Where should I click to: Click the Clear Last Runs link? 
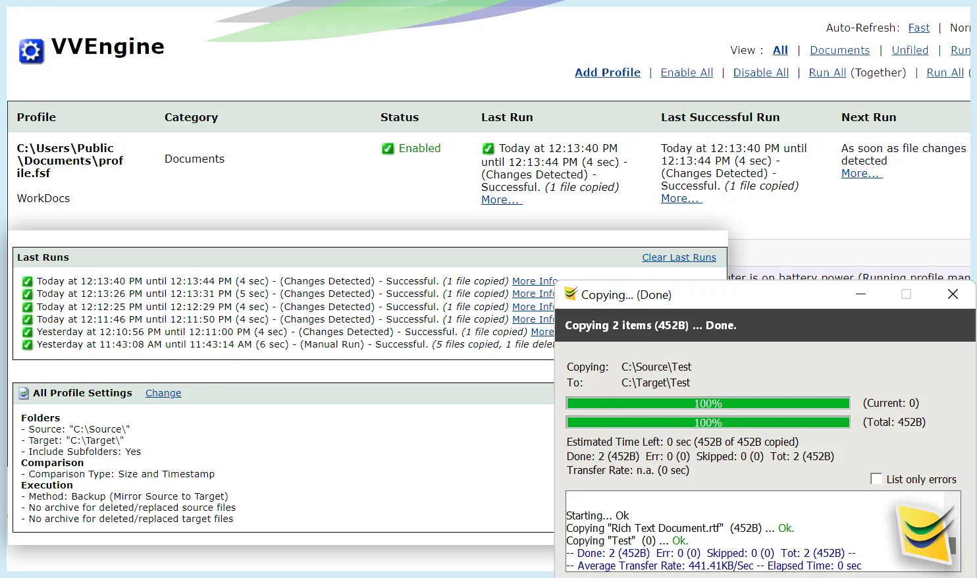point(679,257)
